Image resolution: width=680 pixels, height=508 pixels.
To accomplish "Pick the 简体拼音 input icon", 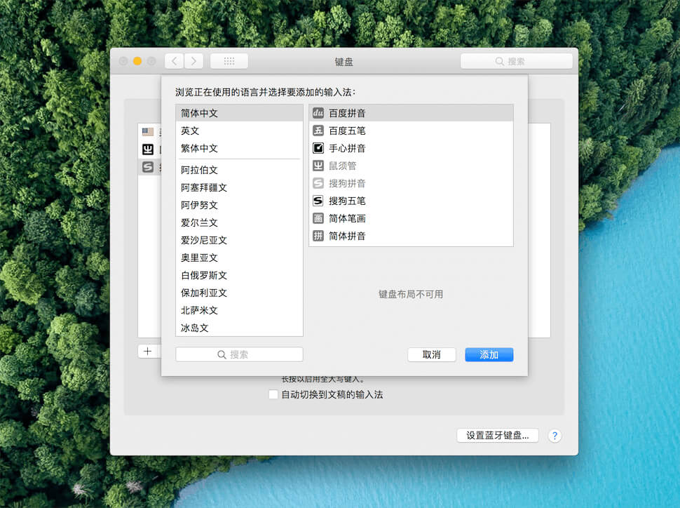I will [318, 236].
